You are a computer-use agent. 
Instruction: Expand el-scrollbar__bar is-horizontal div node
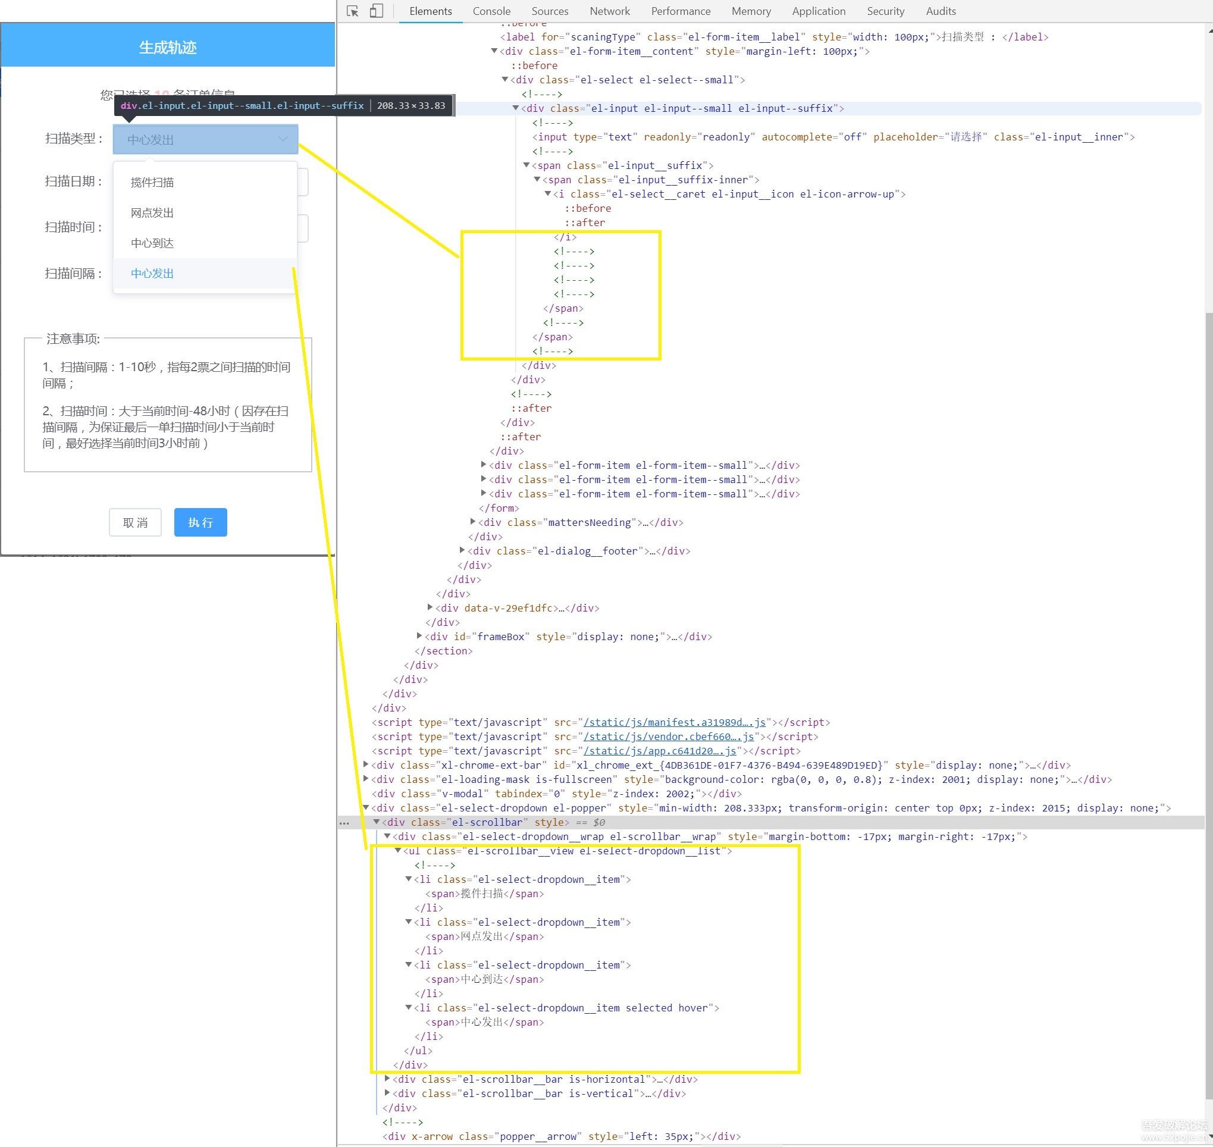[387, 1079]
